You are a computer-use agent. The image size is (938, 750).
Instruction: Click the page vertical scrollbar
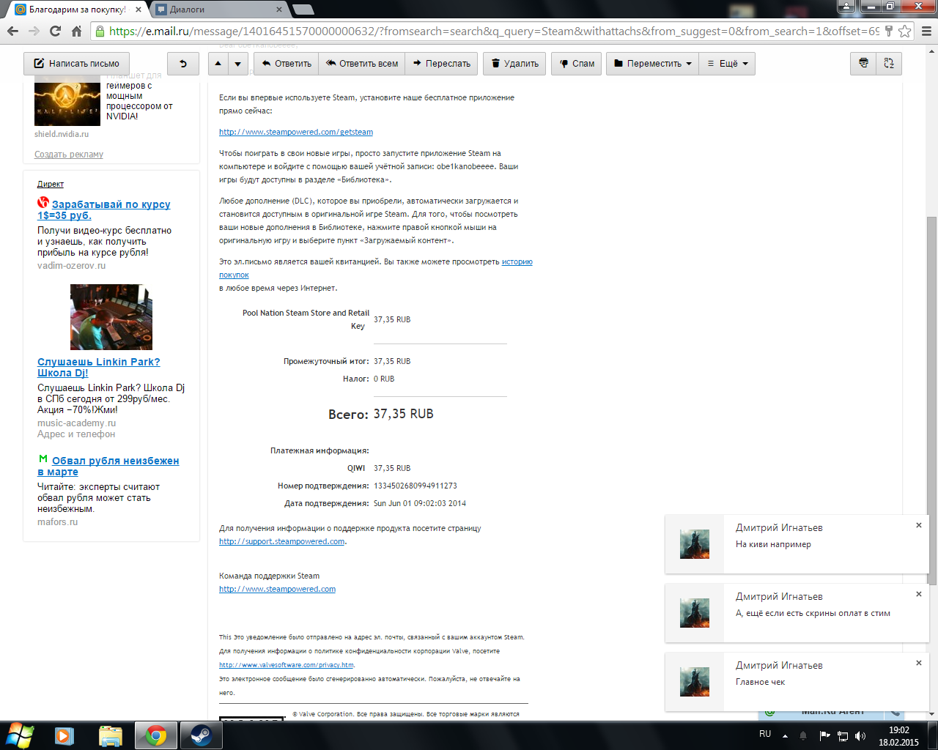(x=931, y=401)
